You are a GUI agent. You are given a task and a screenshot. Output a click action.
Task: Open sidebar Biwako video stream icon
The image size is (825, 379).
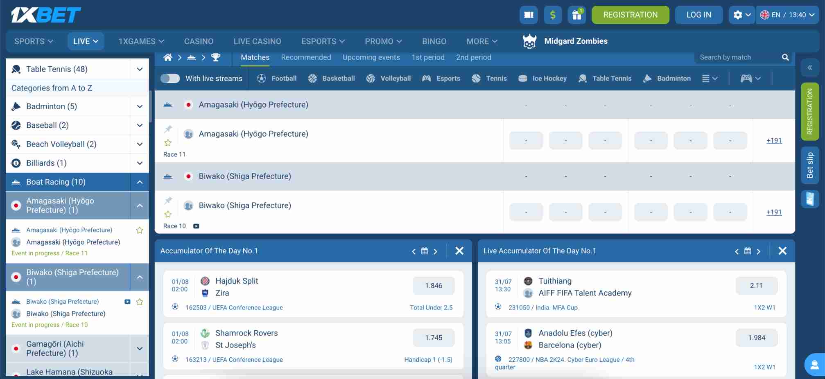click(x=127, y=302)
